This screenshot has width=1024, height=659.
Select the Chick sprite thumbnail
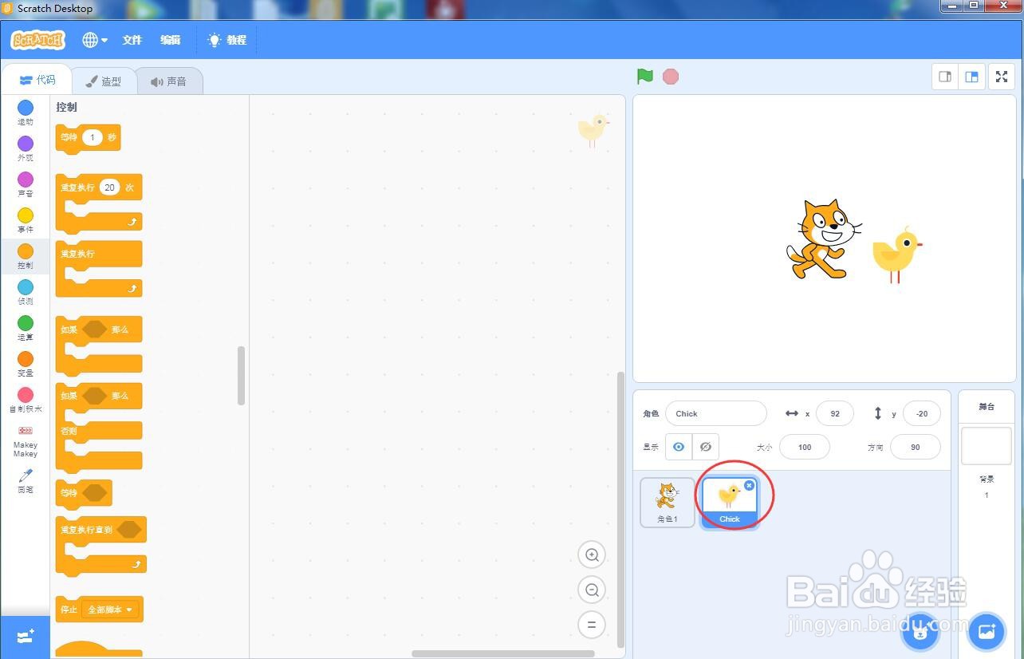[730, 503]
